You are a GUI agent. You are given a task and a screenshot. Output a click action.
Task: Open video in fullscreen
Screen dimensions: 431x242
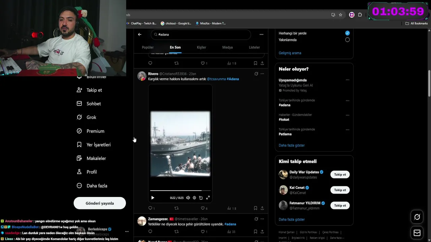(208, 198)
